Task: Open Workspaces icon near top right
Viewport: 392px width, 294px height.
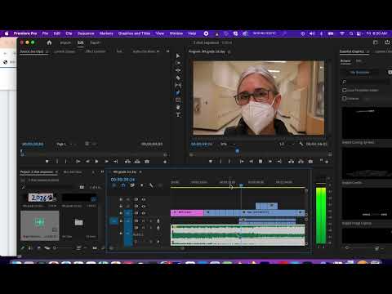Action: (376, 42)
